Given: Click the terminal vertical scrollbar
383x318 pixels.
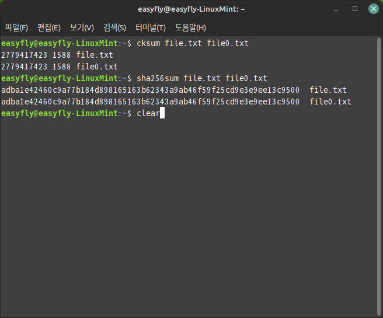Looking at the screenshot, I should coord(379,177).
